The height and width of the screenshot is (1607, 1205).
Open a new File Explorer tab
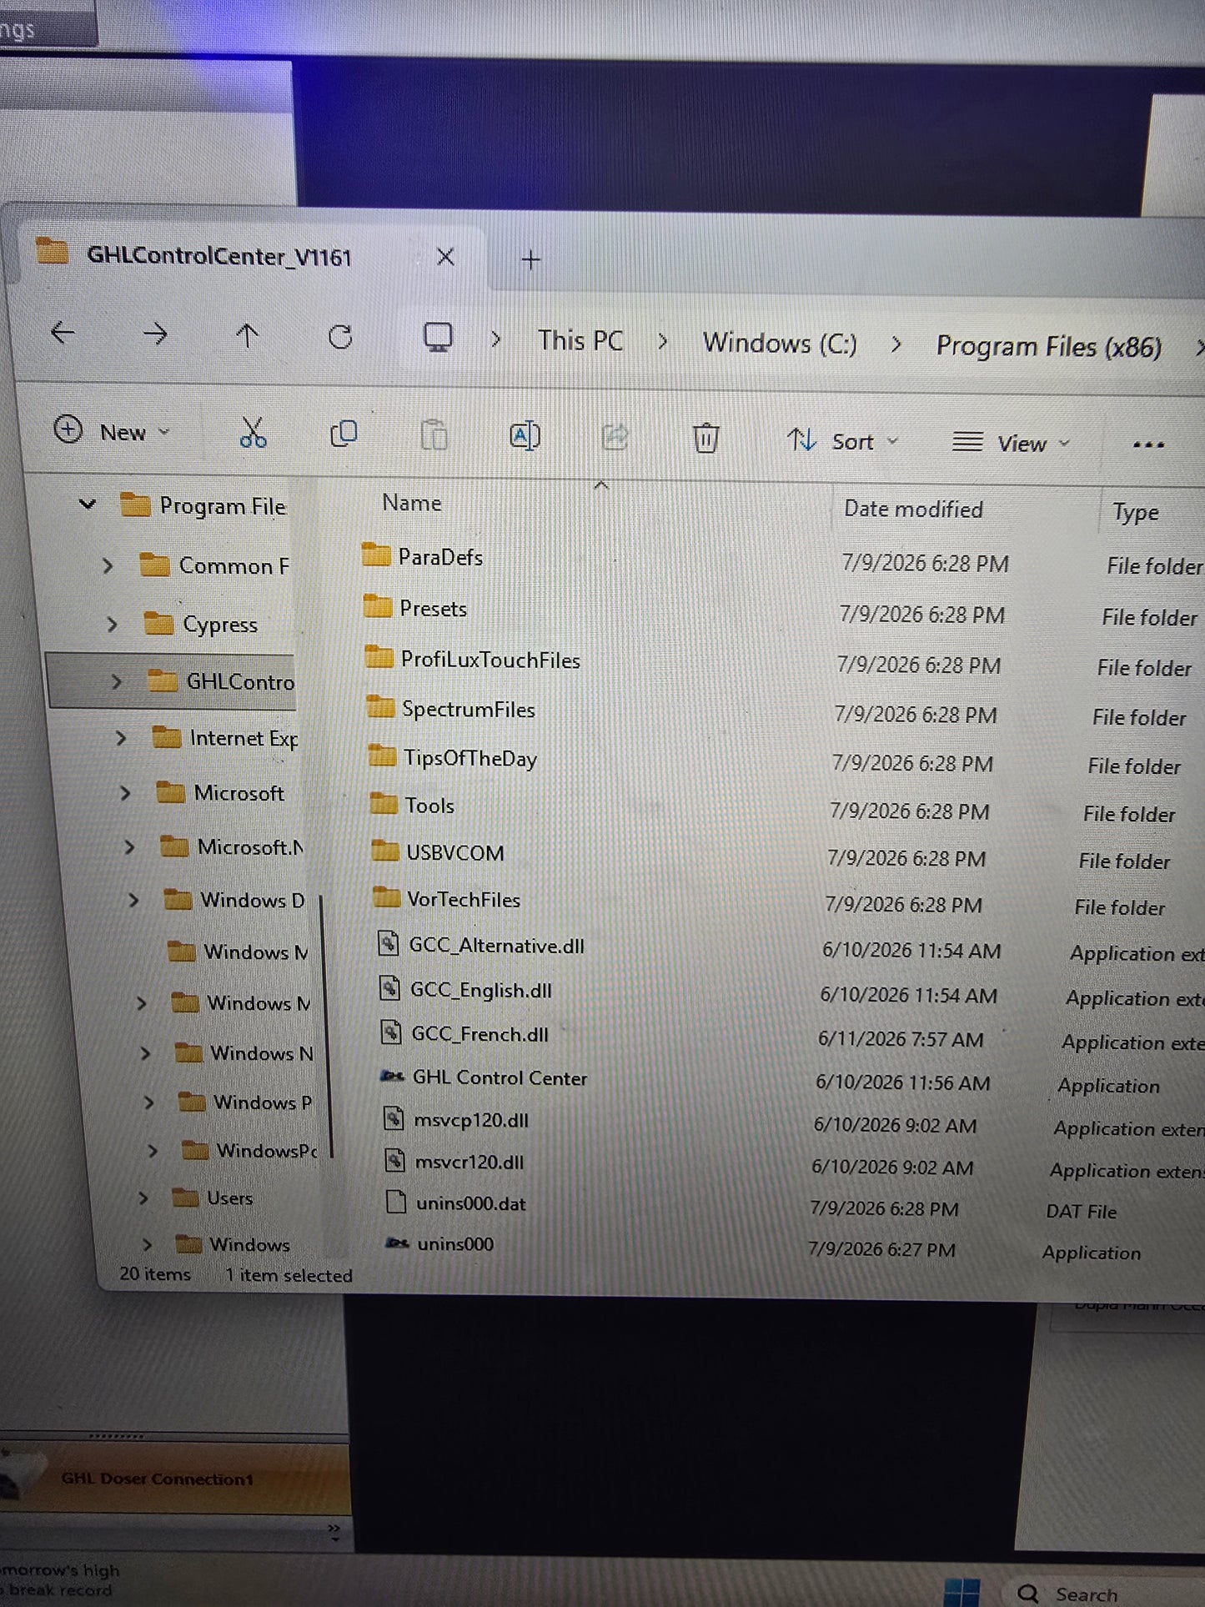coord(530,260)
